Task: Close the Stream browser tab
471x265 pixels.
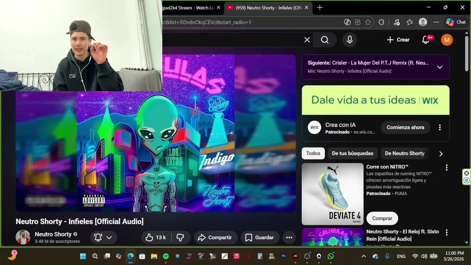Action: (x=218, y=7)
